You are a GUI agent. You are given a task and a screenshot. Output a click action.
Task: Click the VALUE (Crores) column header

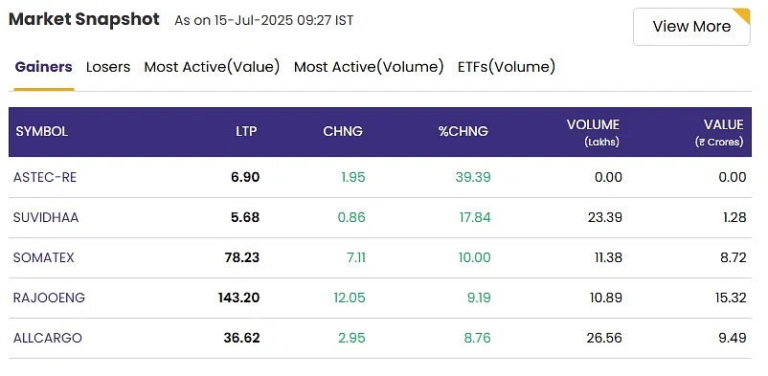tap(719, 133)
